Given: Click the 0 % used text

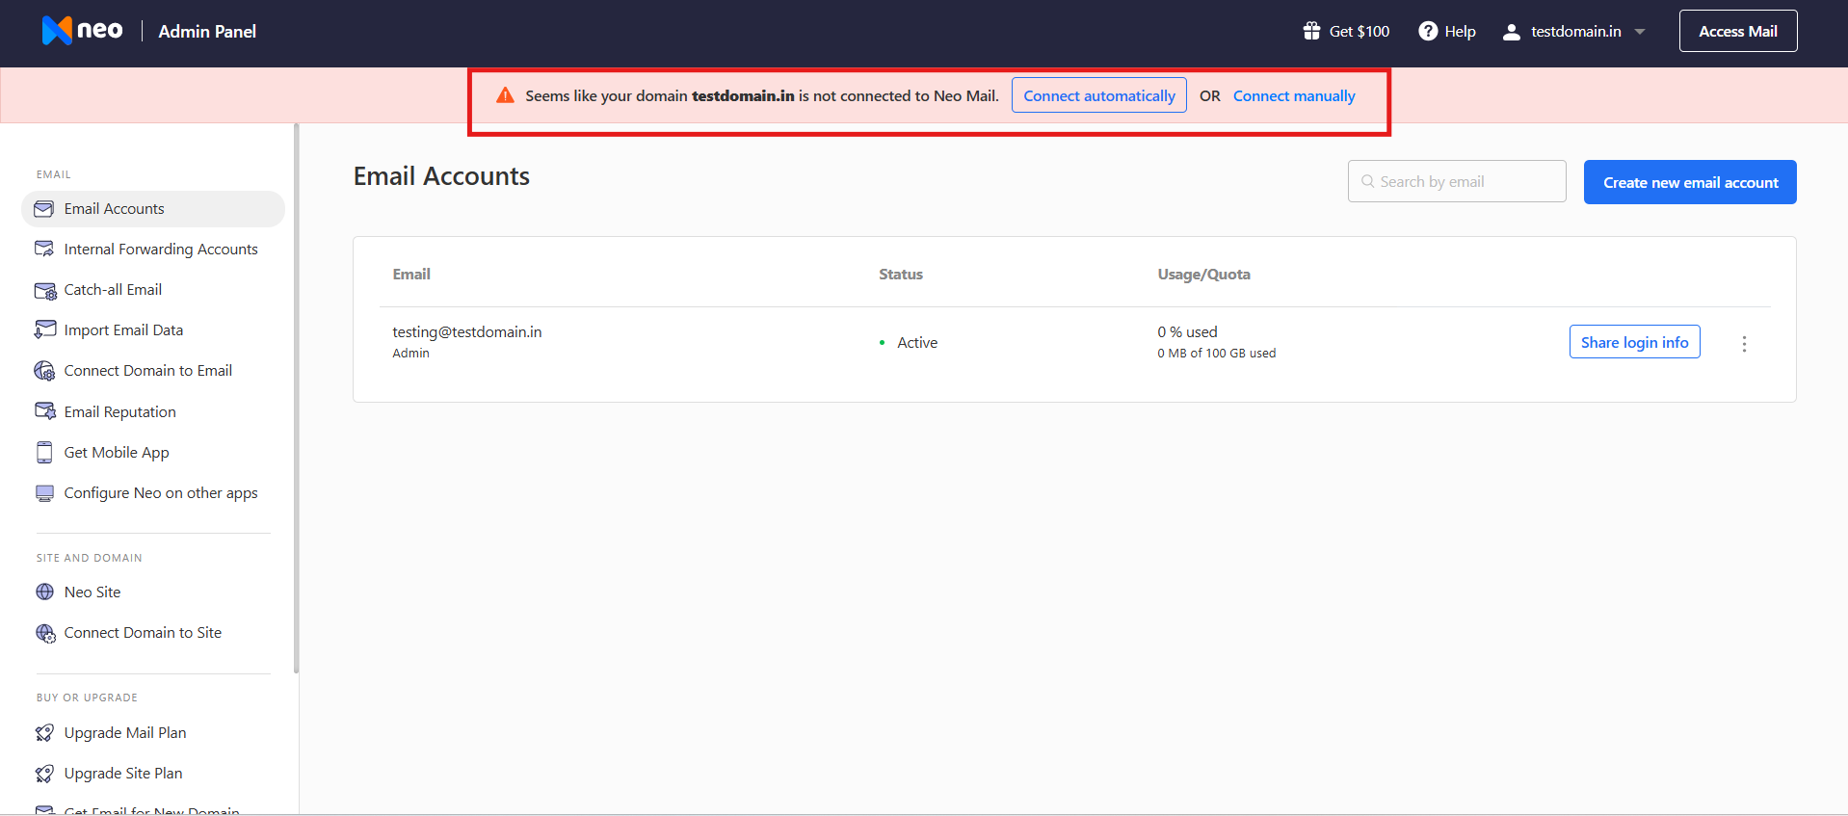Looking at the screenshot, I should click(1188, 332).
